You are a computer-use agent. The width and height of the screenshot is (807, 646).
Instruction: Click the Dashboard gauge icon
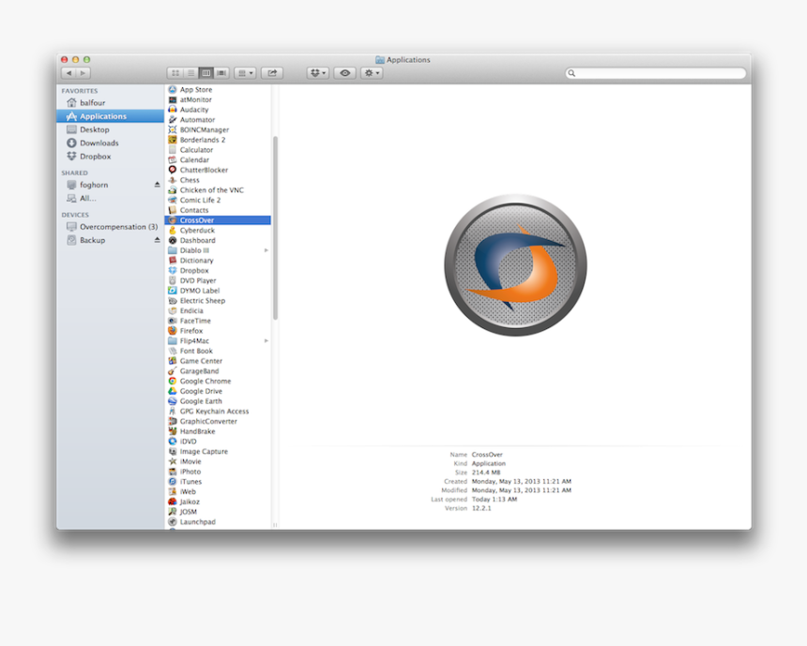(173, 240)
